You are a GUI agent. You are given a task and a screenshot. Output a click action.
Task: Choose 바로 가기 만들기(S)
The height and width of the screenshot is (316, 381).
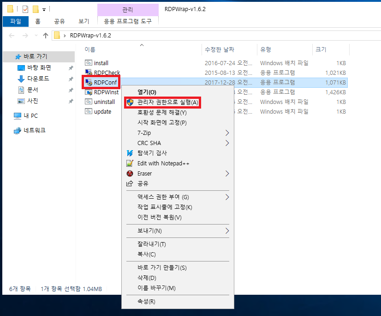click(x=178, y=267)
